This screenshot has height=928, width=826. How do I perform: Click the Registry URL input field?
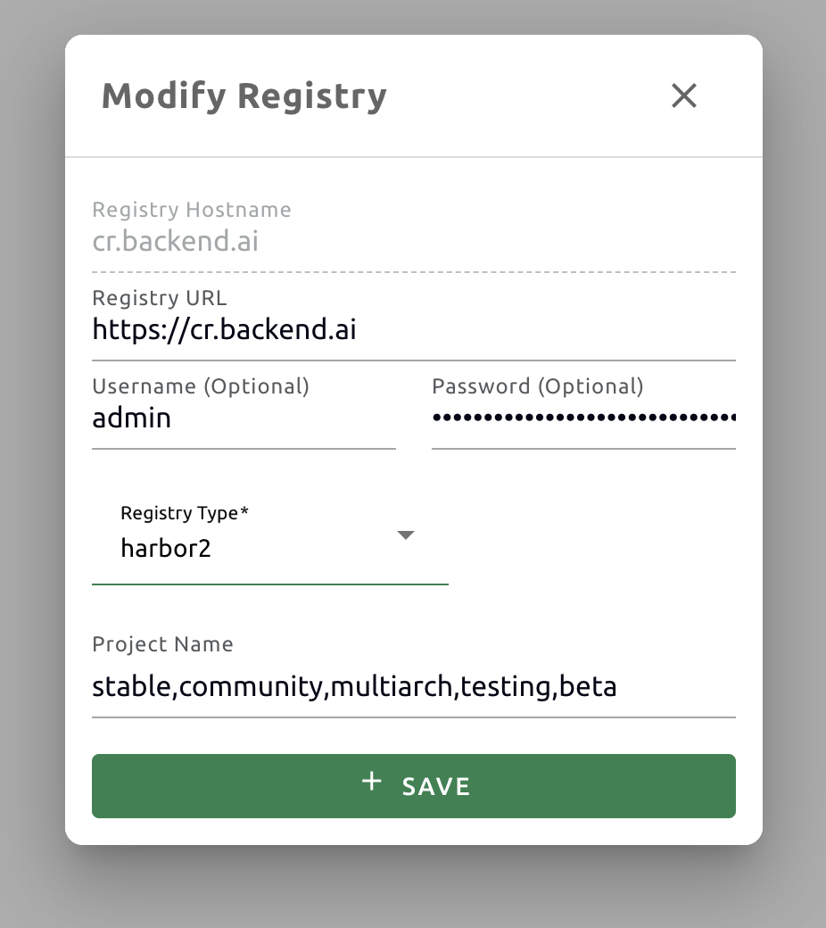(413, 330)
